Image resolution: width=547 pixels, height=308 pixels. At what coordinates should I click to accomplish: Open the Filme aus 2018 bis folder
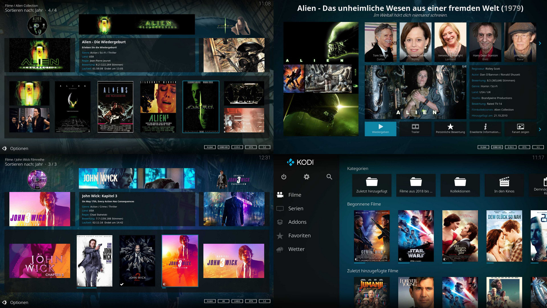pyautogui.click(x=416, y=185)
